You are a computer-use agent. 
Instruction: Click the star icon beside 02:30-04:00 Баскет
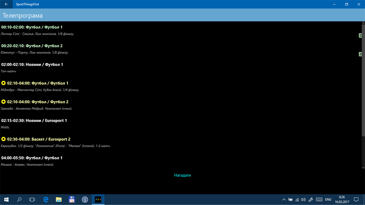pyautogui.click(x=4, y=139)
